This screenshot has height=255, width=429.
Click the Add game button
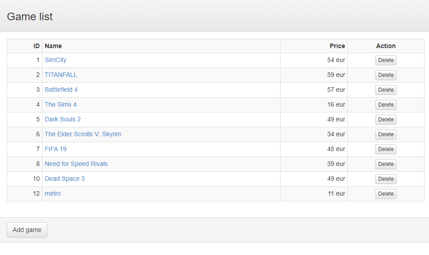coord(27,230)
